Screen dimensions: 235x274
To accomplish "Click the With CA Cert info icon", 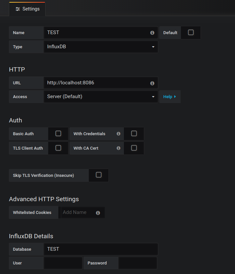I will point(119,148).
